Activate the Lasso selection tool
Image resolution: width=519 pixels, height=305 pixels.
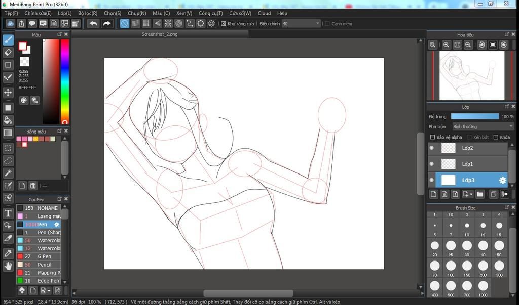click(x=8, y=161)
